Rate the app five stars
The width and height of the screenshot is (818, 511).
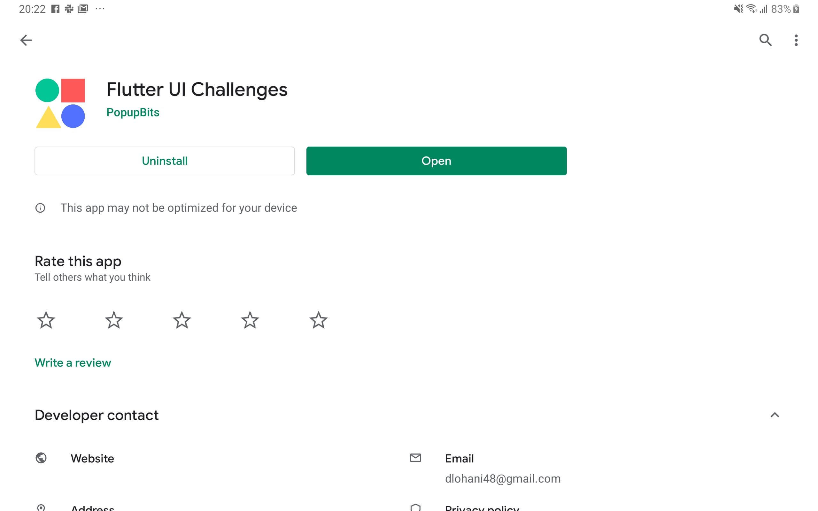[318, 320]
